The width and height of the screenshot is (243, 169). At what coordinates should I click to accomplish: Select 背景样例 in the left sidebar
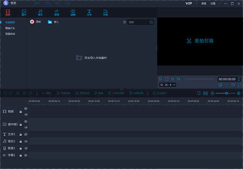[x=10, y=34]
